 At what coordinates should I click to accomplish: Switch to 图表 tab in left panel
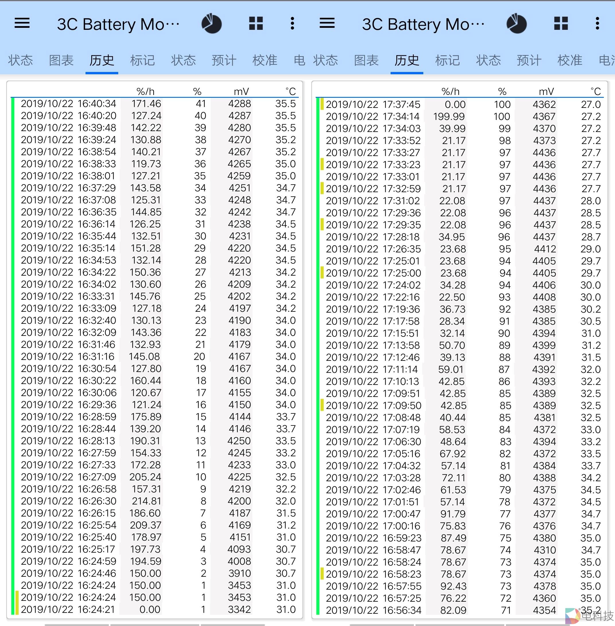[x=61, y=60]
